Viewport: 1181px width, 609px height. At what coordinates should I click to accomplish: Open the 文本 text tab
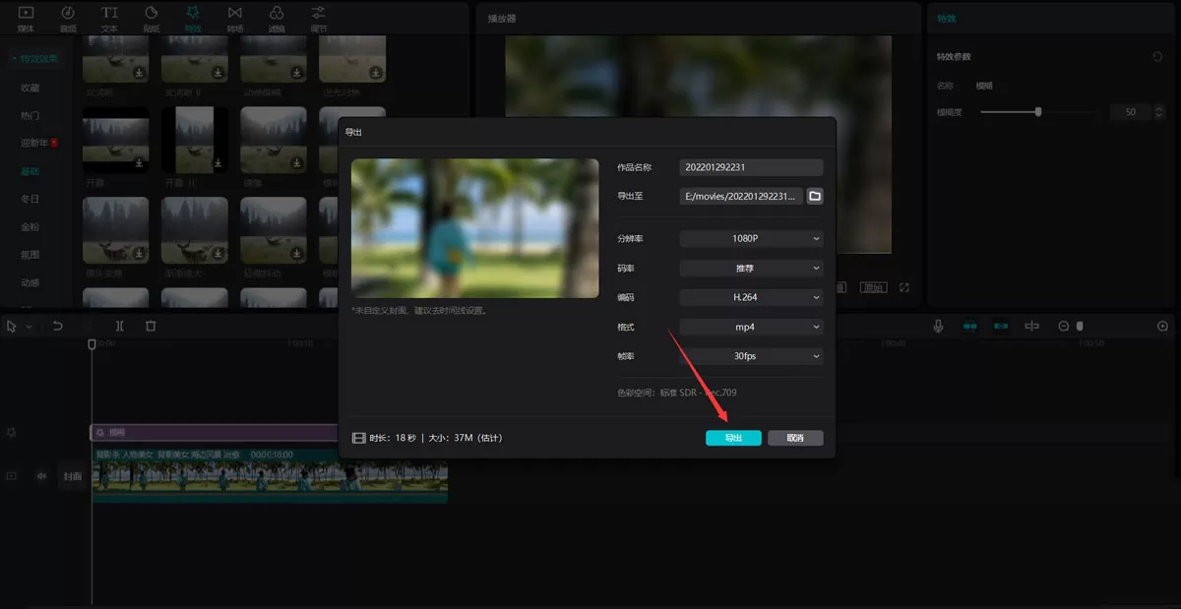pyautogui.click(x=109, y=18)
